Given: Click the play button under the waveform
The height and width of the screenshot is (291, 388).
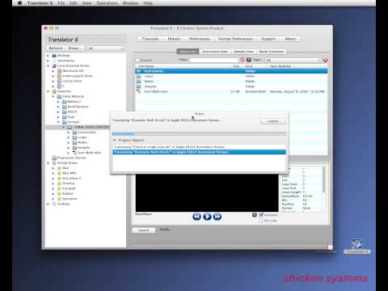Looking at the screenshot, I should pos(207,217).
